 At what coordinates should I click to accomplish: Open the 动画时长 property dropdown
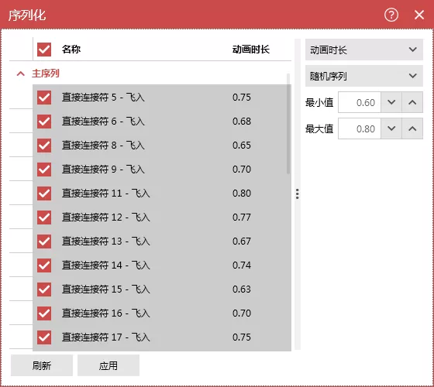pos(364,50)
